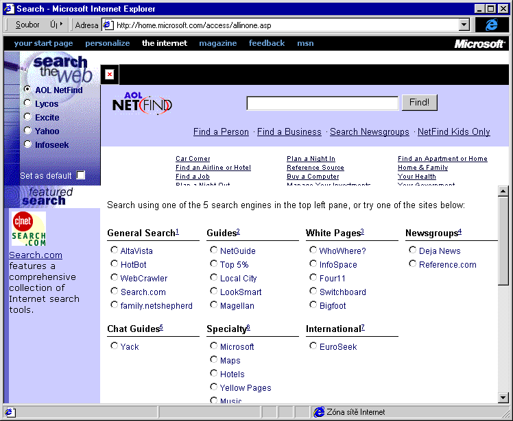Image resolution: width=513 pixels, height=421 pixels.
Task: Open the Find an Airline or Hotel link
Action: 213,167
